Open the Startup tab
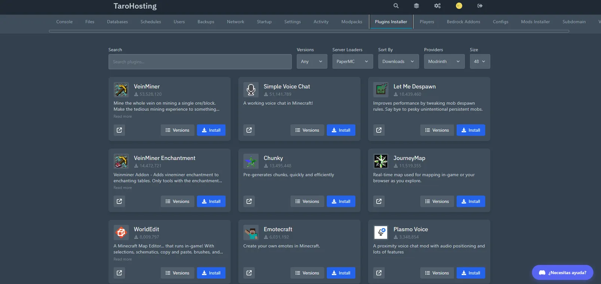The image size is (601, 284). pos(264,22)
